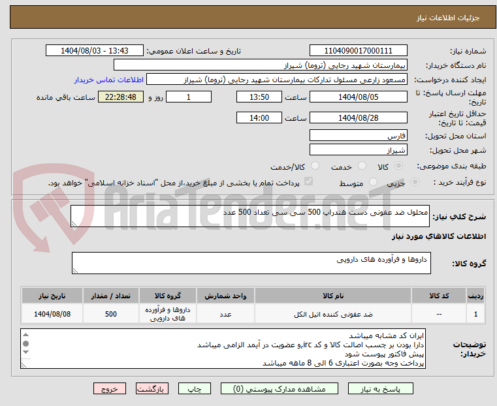This screenshot has width=497, height=406.
Task: Click the resize handle of گروه کالا box
Action: click(76, 270)
